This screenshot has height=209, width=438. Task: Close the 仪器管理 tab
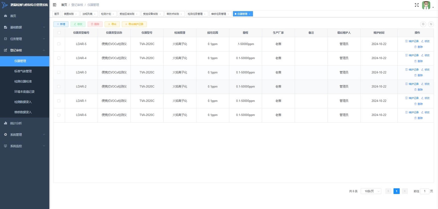pyautogui.click(x=250, y=14)
